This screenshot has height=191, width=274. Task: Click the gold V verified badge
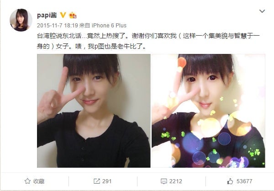coord(63,15)
